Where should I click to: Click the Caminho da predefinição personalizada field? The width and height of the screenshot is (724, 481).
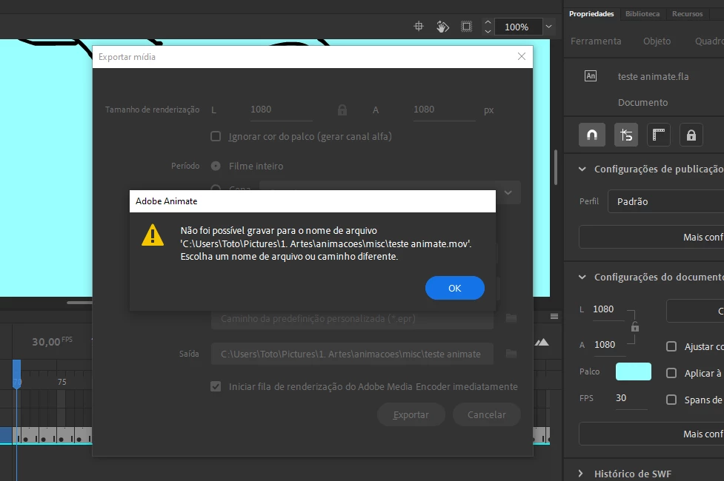coord(352,319)
